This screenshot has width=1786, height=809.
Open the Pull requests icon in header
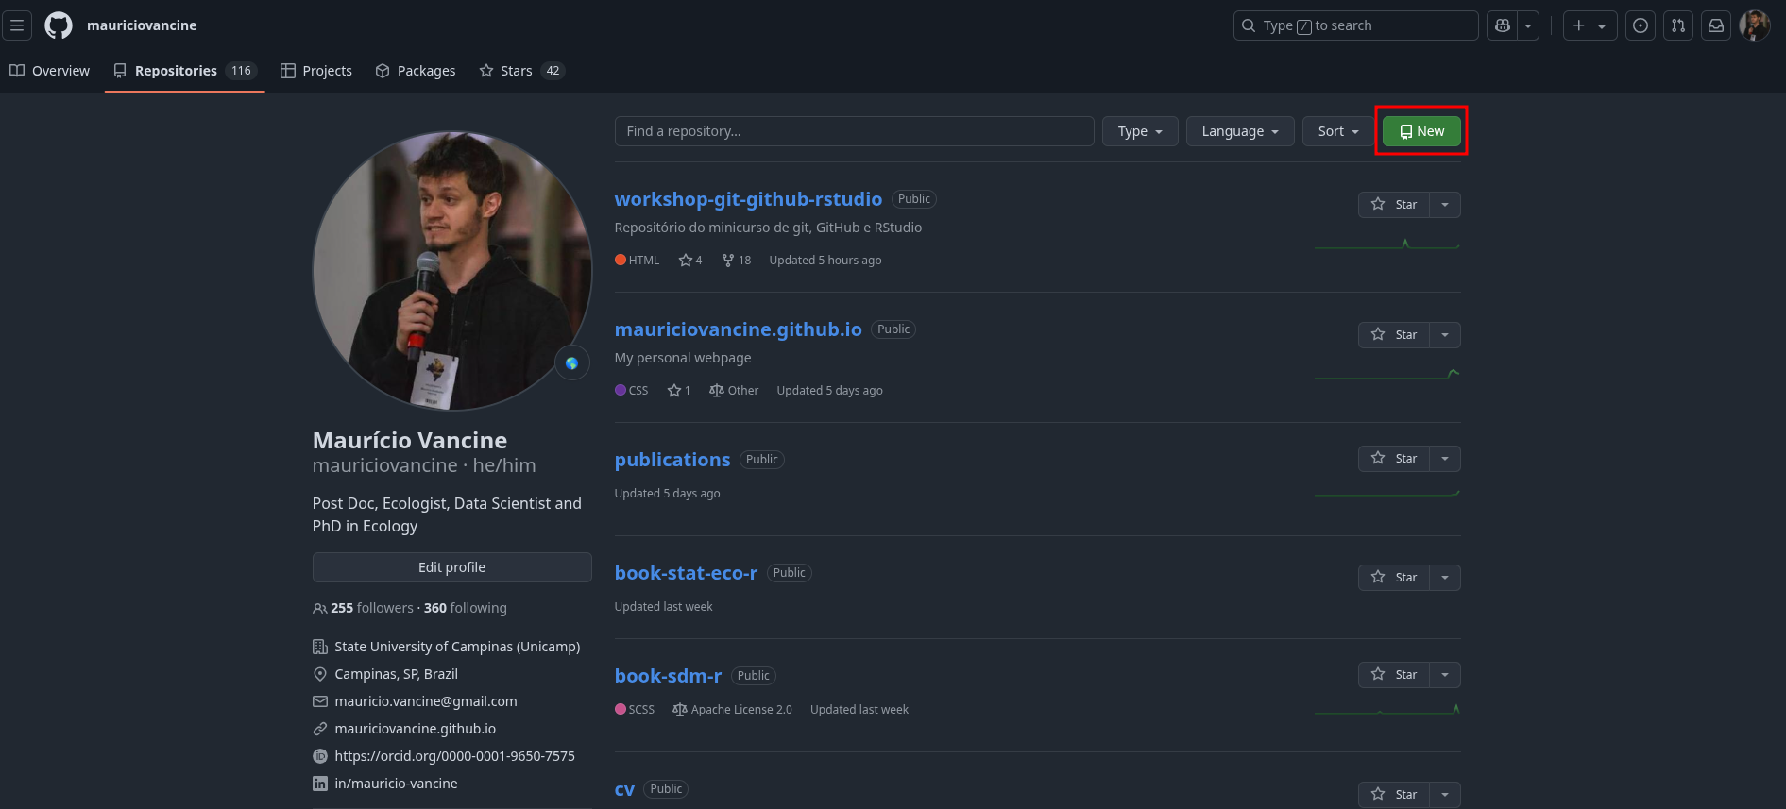click(1678, 25)
